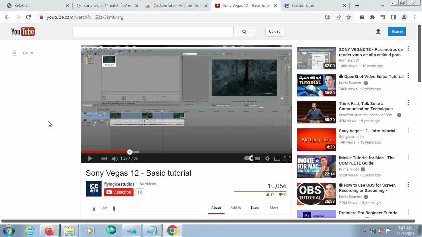Open File Explorer from taskbar
This screenshot has height=237, width=422.
pyautogui.click(x=70, y=230)
